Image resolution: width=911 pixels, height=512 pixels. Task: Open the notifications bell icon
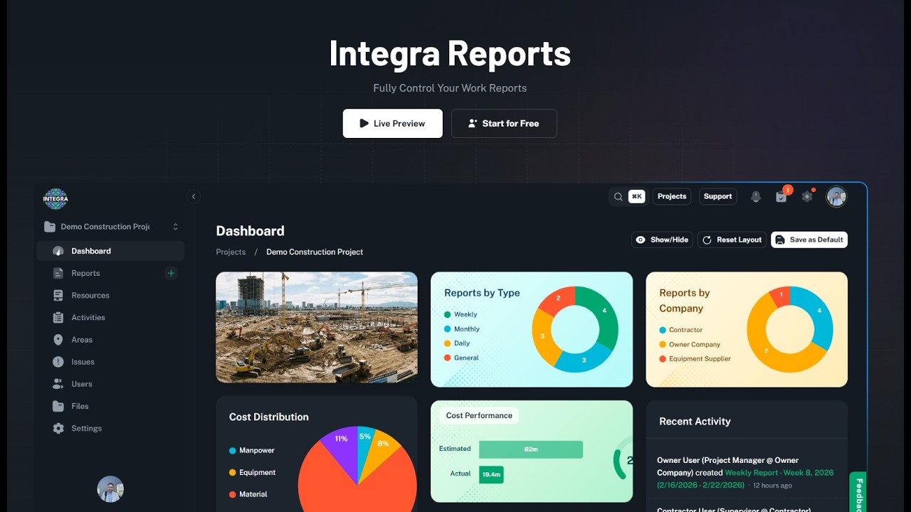coord(756,197)
